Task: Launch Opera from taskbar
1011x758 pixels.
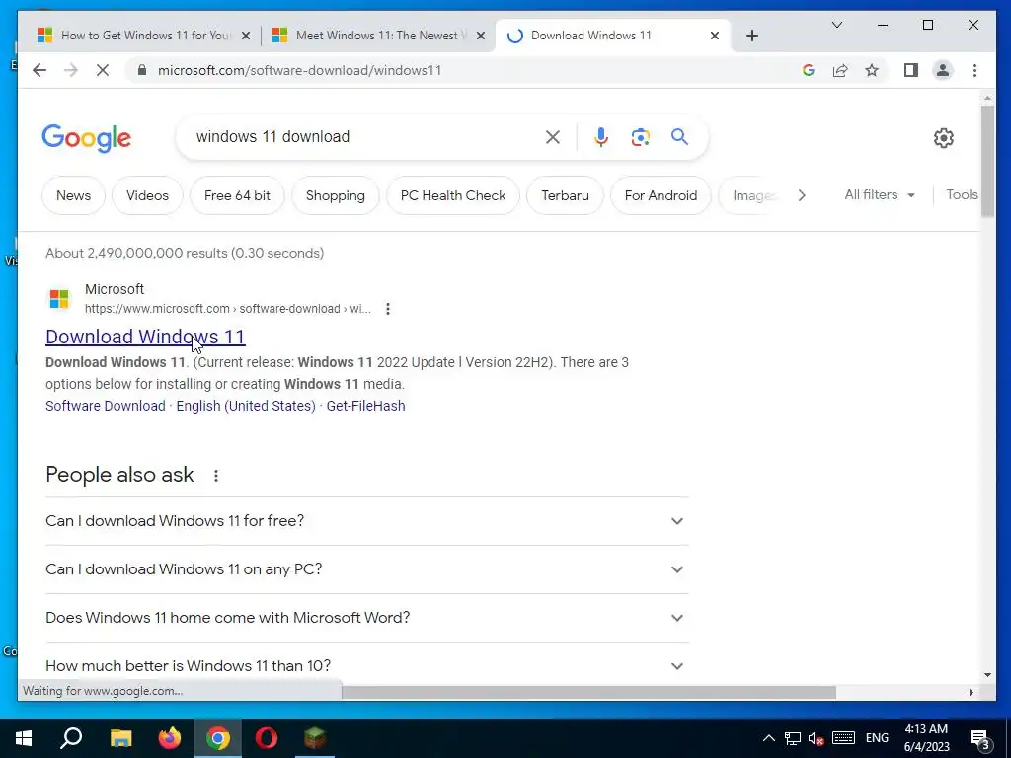Action: pos(267,738)
